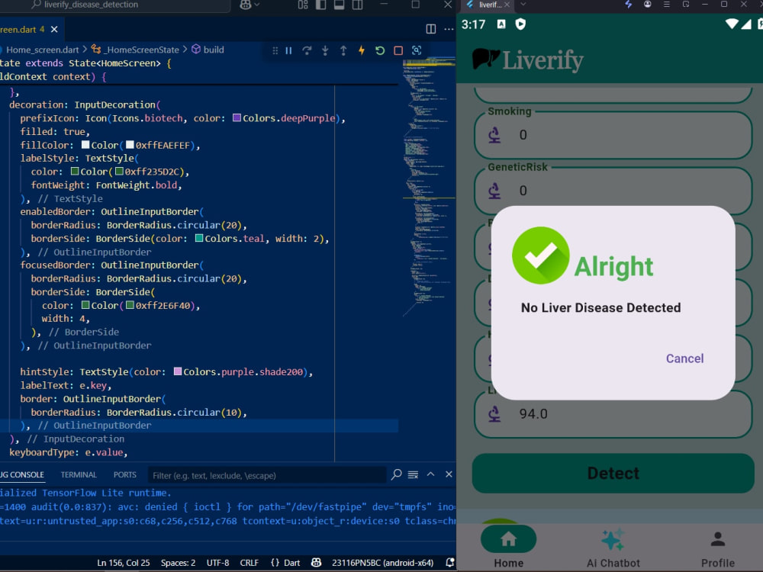This screenshot has height=572, width=763.
Task: Open the hamburger menu in mirror title bar
Action: coord(667,5)
